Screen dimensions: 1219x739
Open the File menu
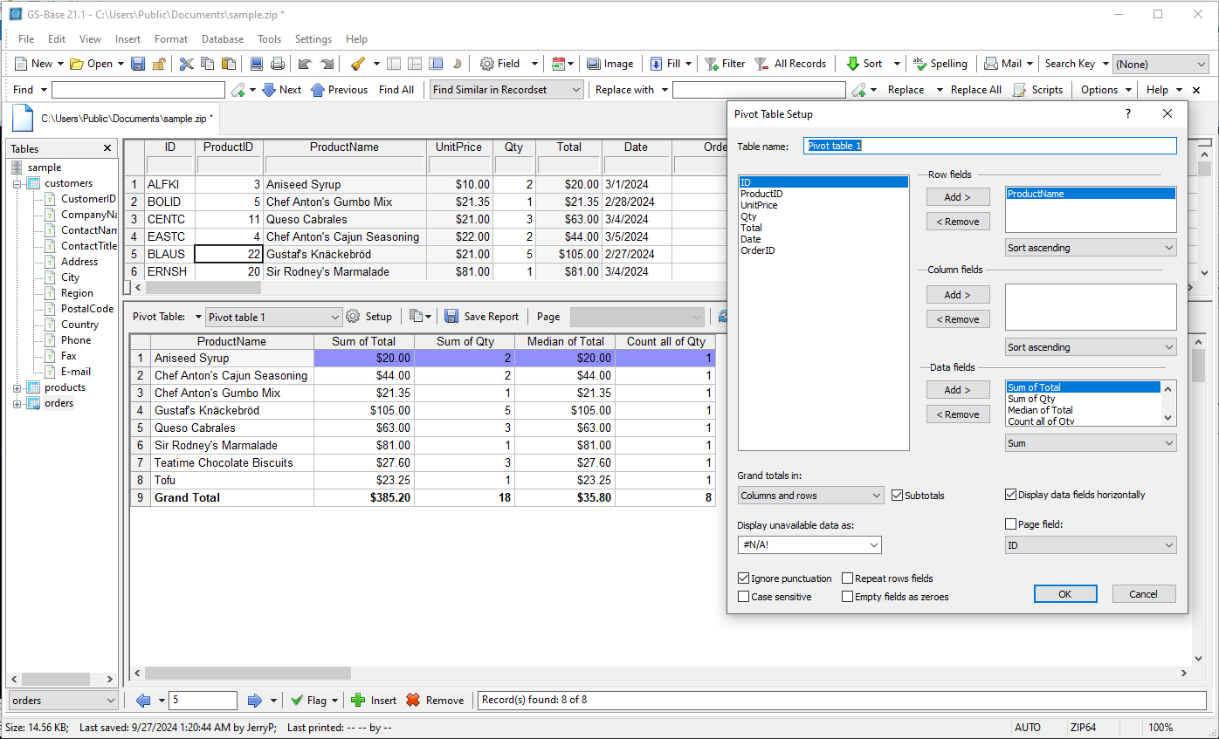pos(26,39)
